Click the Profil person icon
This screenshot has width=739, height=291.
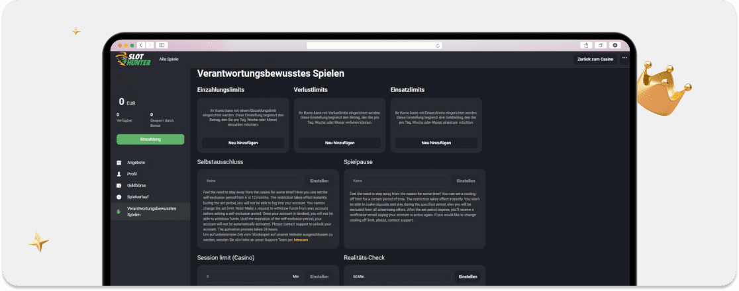pos(119,174)
